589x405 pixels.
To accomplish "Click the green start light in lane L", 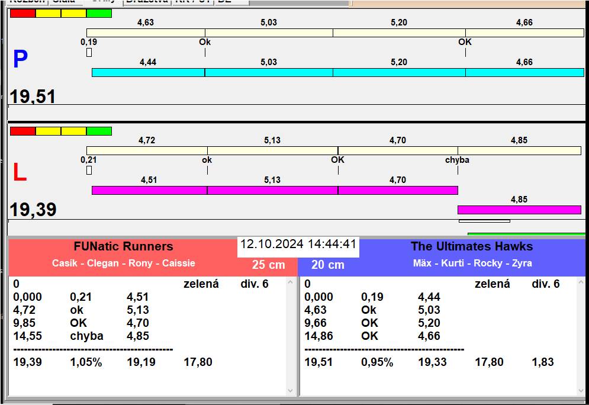I will [x=99, y=131].
